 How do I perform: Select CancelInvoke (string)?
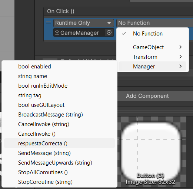tap(59, 124)
